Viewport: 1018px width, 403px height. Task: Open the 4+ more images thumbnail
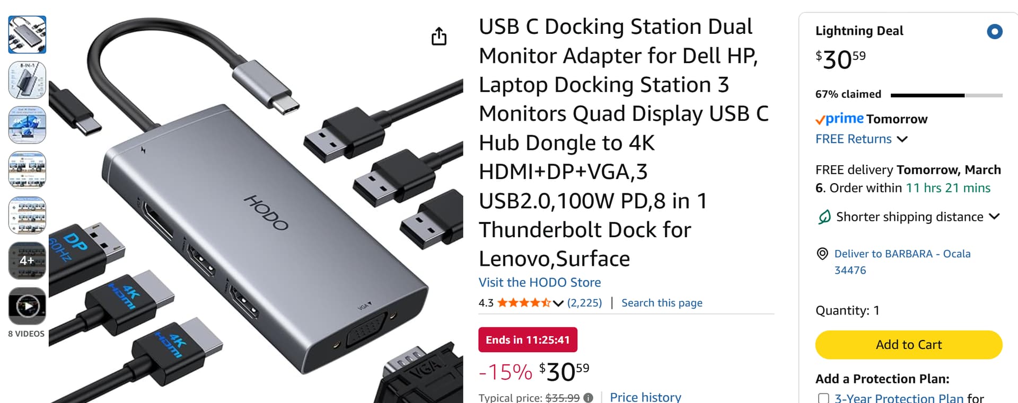[x=27, y=261]
